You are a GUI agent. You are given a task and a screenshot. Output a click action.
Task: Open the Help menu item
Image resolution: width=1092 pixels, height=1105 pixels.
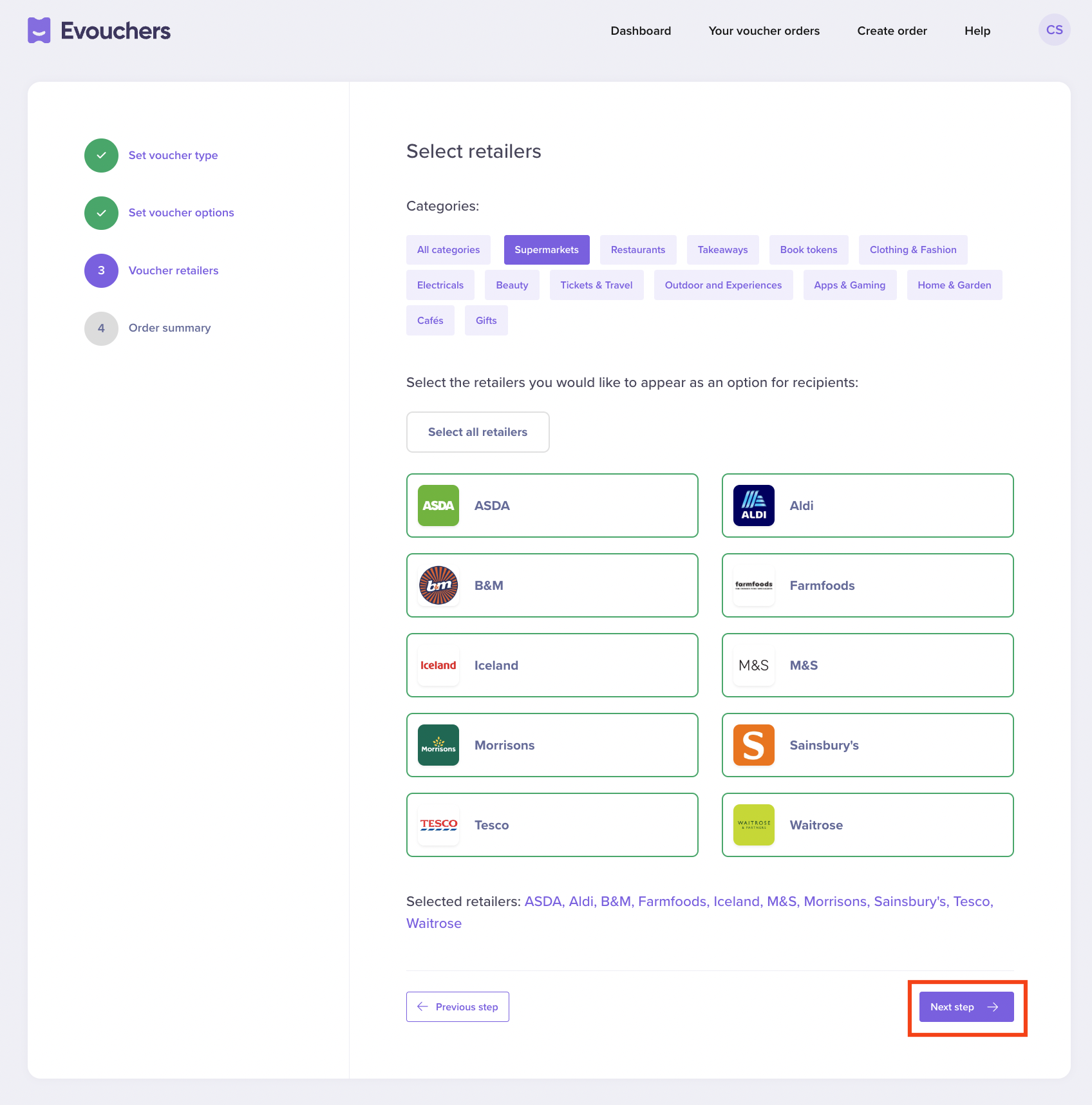tap(977, 31)
